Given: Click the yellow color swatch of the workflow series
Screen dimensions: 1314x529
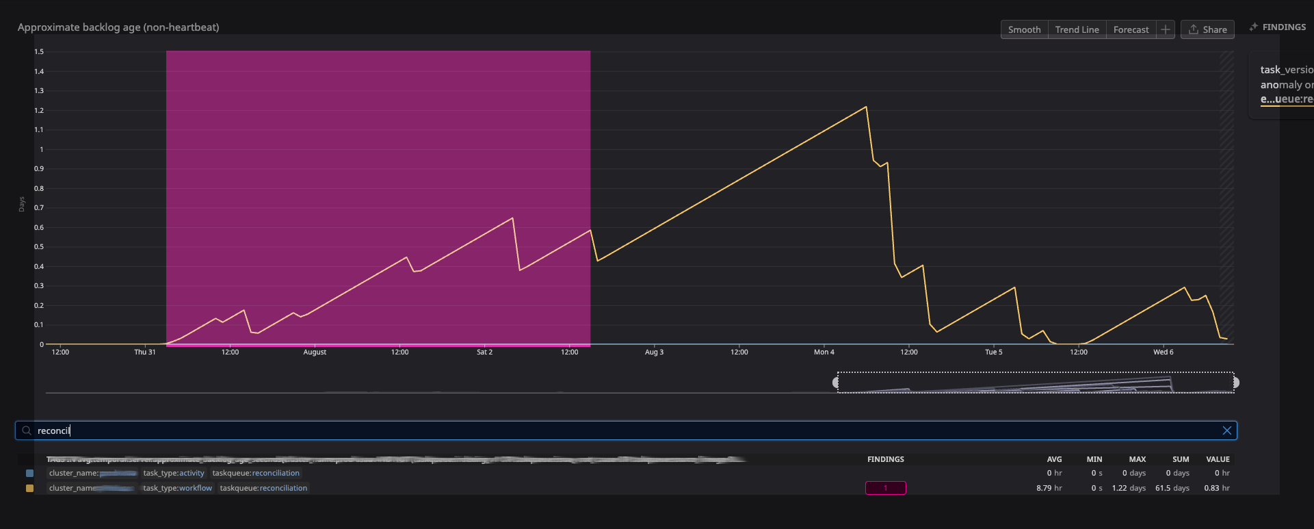Looking at the screenshot, I should click(x=29, y=488).
